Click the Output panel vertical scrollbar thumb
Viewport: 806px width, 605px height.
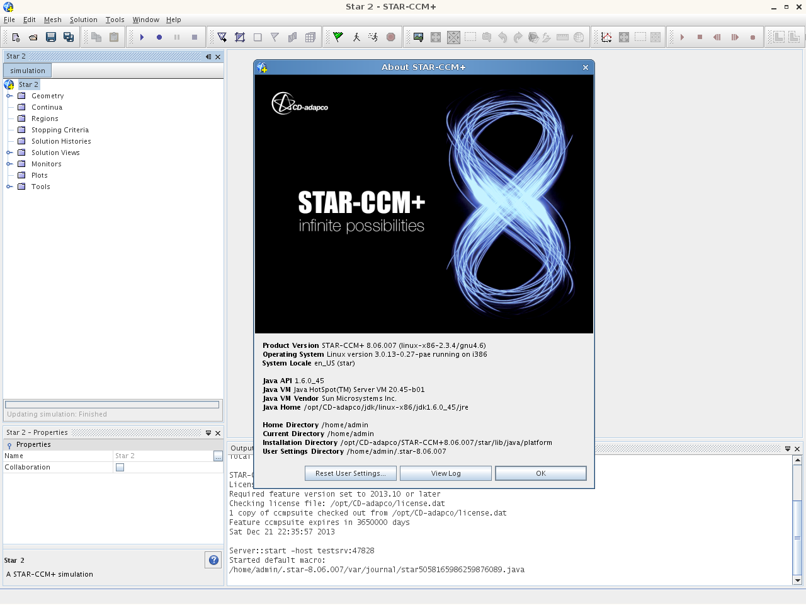797,537
